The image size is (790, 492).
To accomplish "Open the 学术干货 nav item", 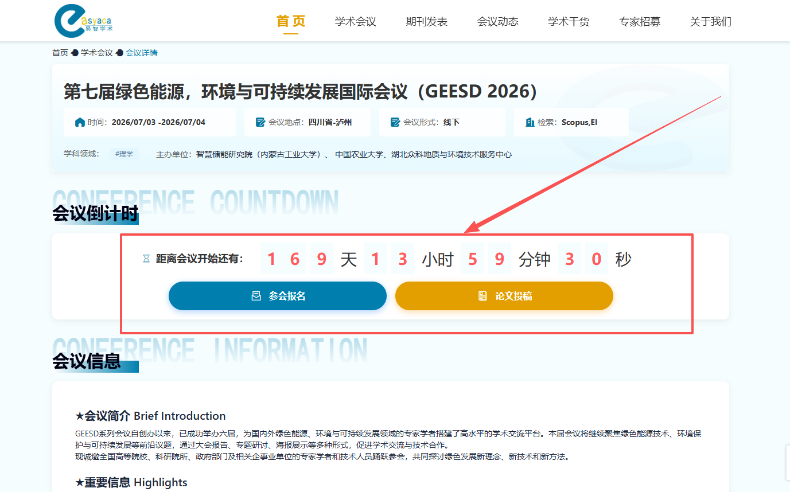I will [x=569, y=22].
